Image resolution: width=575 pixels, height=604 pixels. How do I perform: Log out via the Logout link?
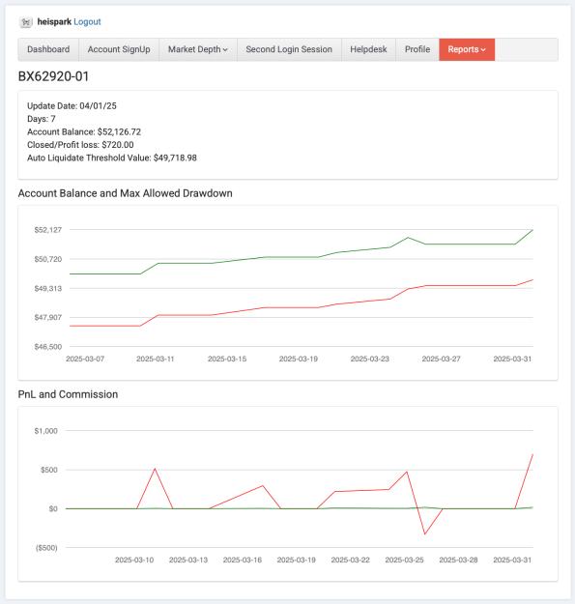pyautogui.click(x=87, y=22)
